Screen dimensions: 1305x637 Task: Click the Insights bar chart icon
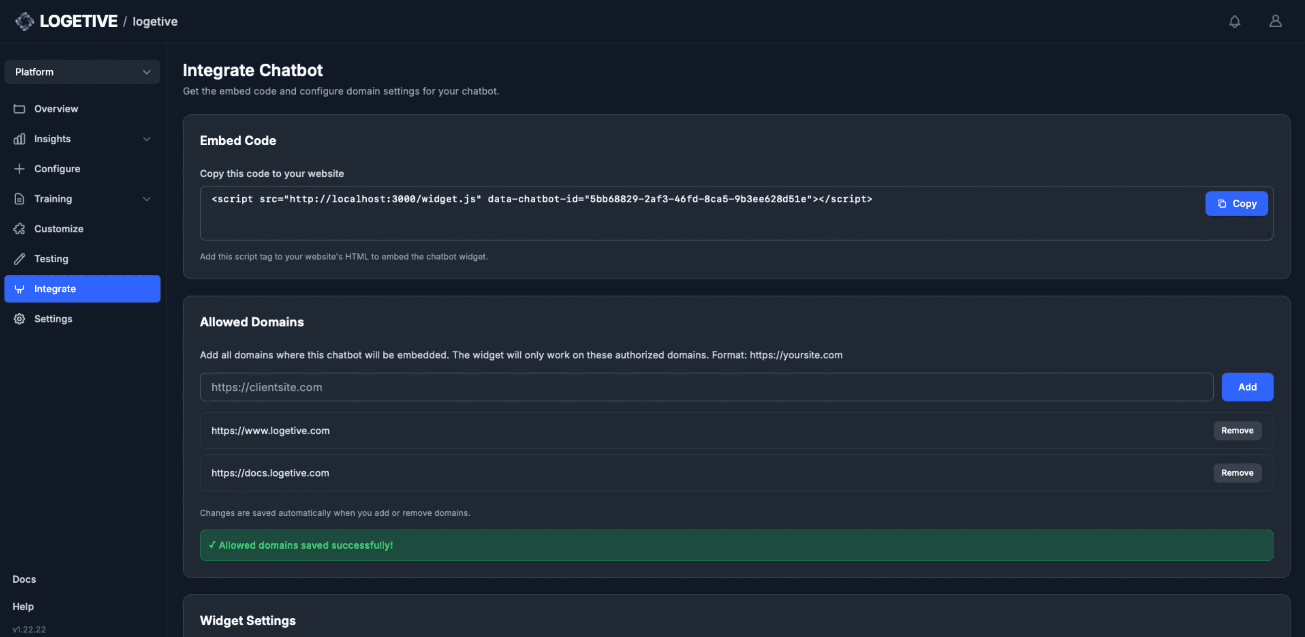tap(19, 139)
